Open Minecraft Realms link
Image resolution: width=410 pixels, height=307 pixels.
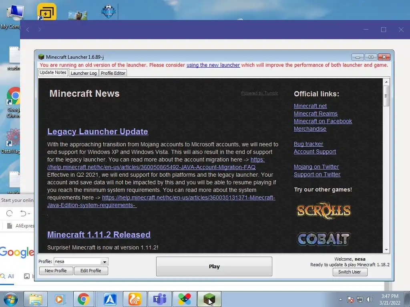pos(316,114)
